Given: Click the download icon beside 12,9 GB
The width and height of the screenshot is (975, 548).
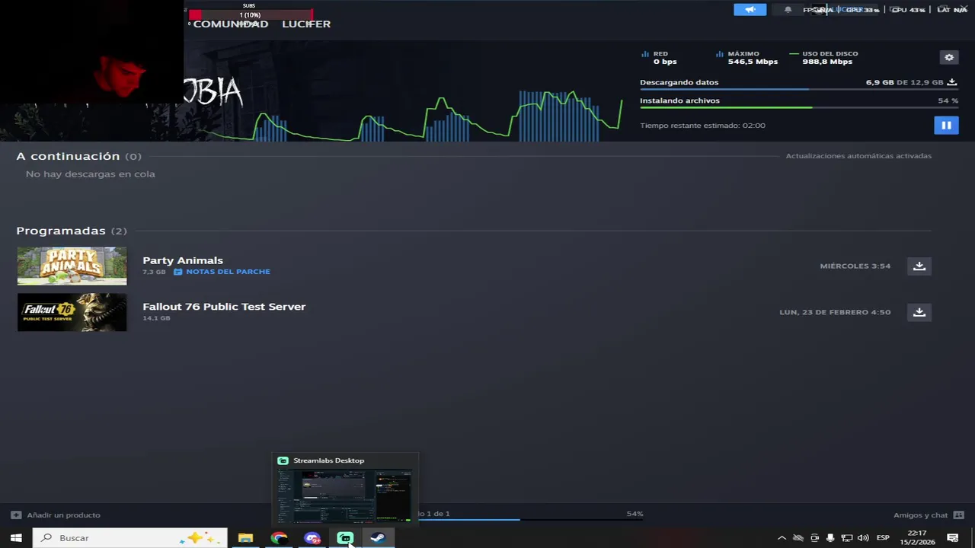Looking at the screenshot, I should tap(951, 82).
